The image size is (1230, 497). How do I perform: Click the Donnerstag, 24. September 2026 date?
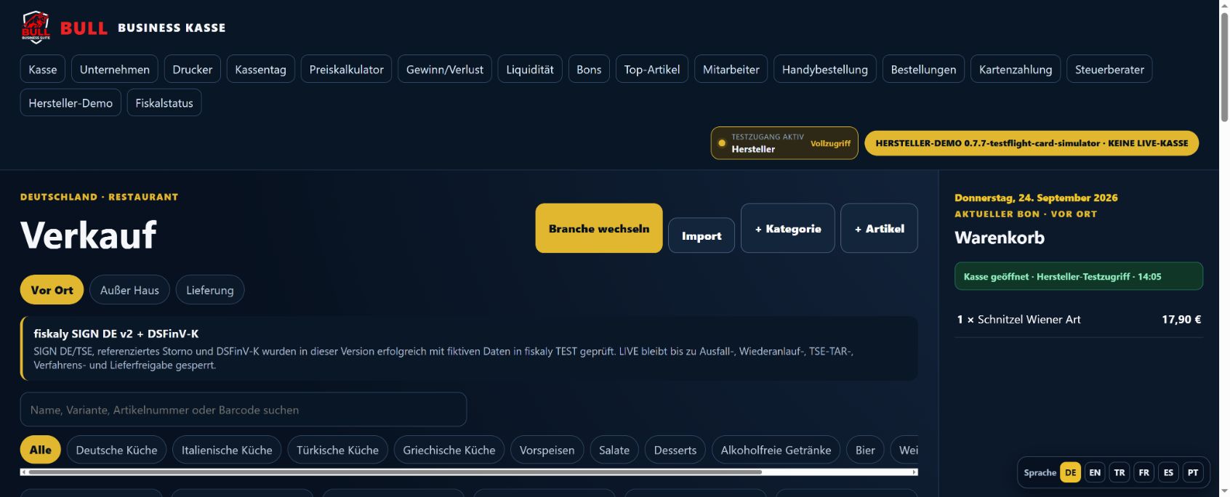[x=1036, y=198]
